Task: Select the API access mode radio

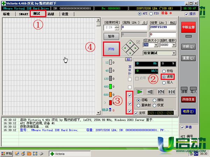Action: tap(140, 14)
